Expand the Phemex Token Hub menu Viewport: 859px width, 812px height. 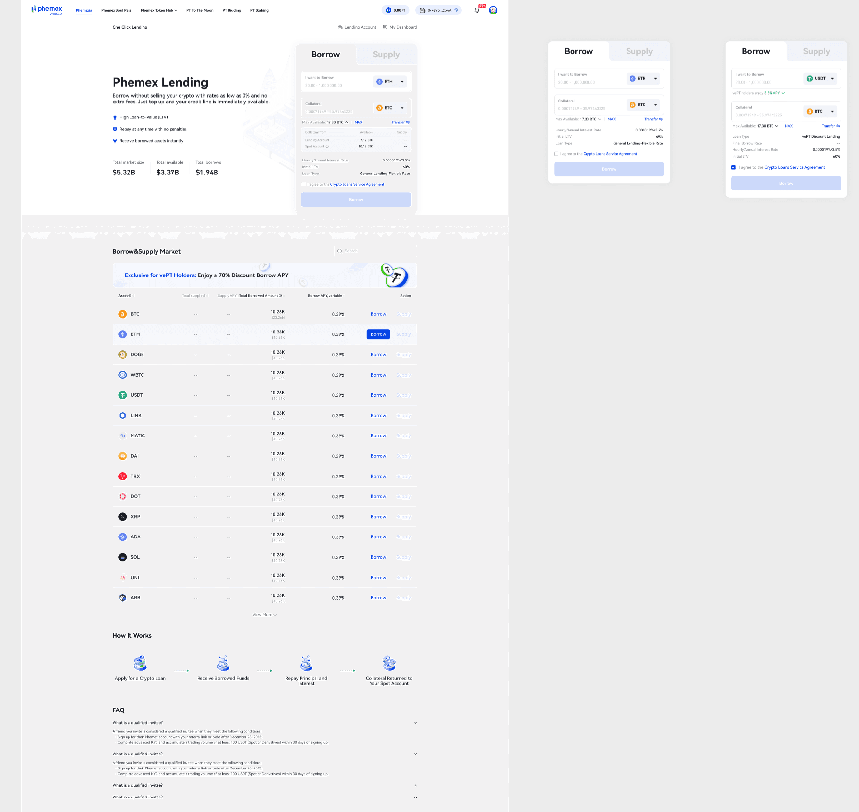pos(159,10)
